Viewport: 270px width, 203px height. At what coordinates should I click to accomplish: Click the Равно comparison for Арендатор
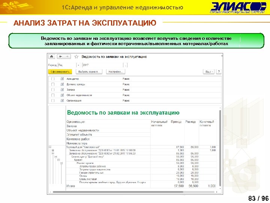point(126,79)
